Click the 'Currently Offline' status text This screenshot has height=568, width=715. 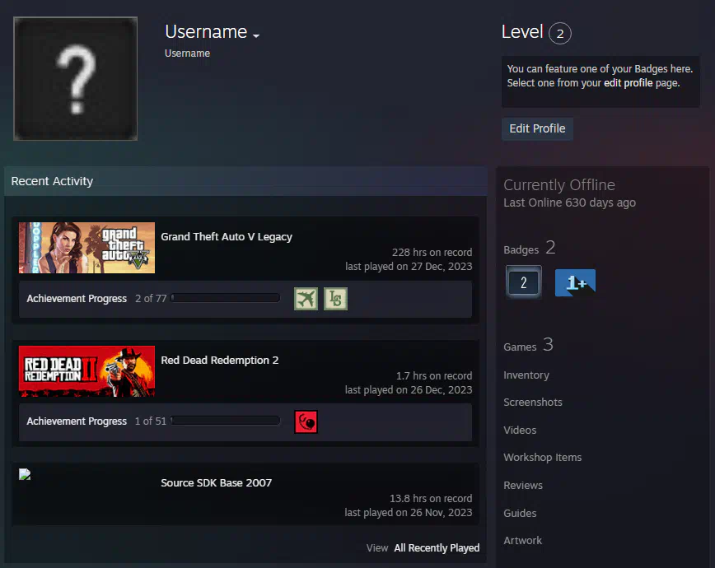pyautogui.click(x=559, y=184)
